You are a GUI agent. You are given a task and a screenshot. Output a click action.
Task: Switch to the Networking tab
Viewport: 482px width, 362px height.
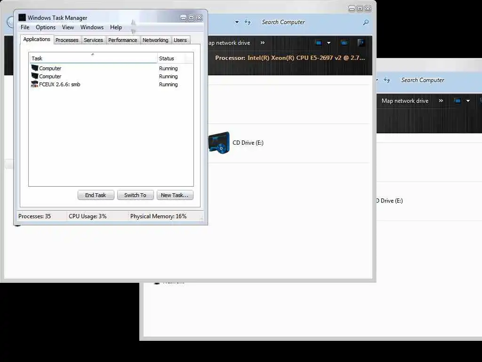click(155, 40)
